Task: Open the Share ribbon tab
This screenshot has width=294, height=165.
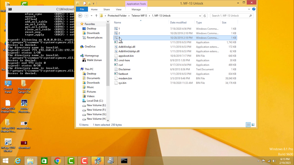Action: (x=107, y=9)
